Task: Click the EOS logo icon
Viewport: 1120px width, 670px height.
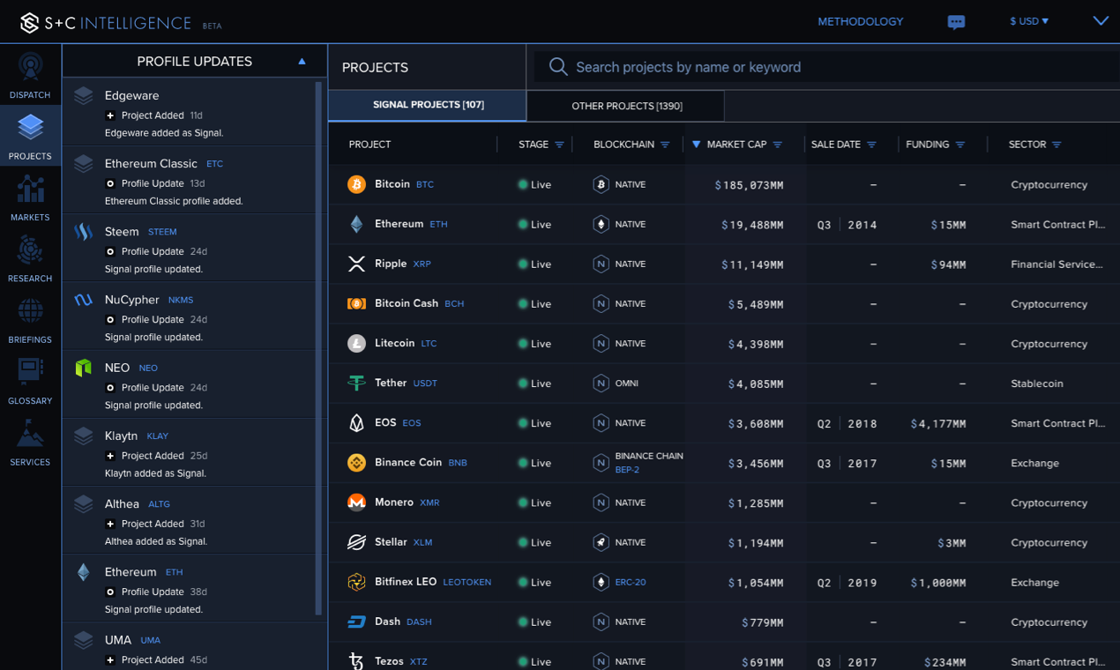Action: (356, 423)
